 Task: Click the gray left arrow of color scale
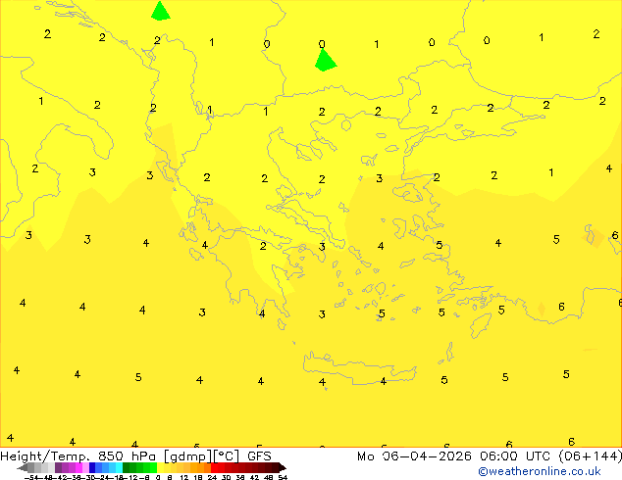point(23,467)
